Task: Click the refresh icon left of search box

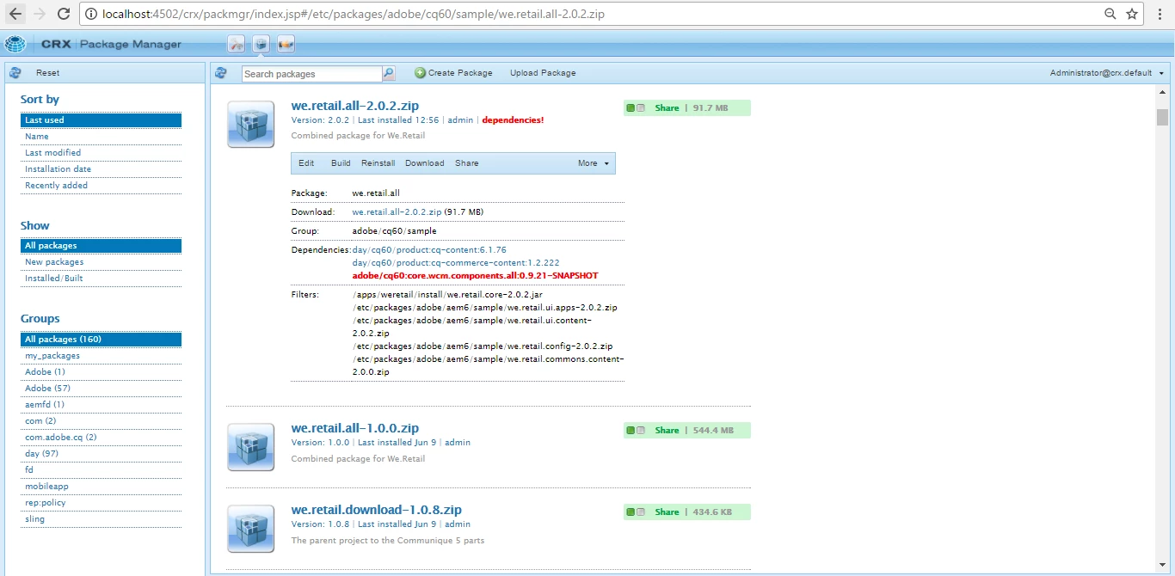Action: (x=221, y=73)
